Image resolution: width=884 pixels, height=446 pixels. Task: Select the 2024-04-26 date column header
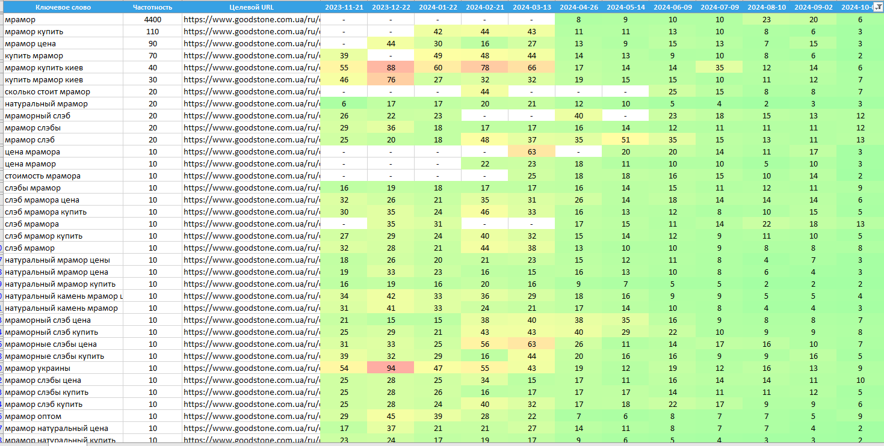click(579, 7)
